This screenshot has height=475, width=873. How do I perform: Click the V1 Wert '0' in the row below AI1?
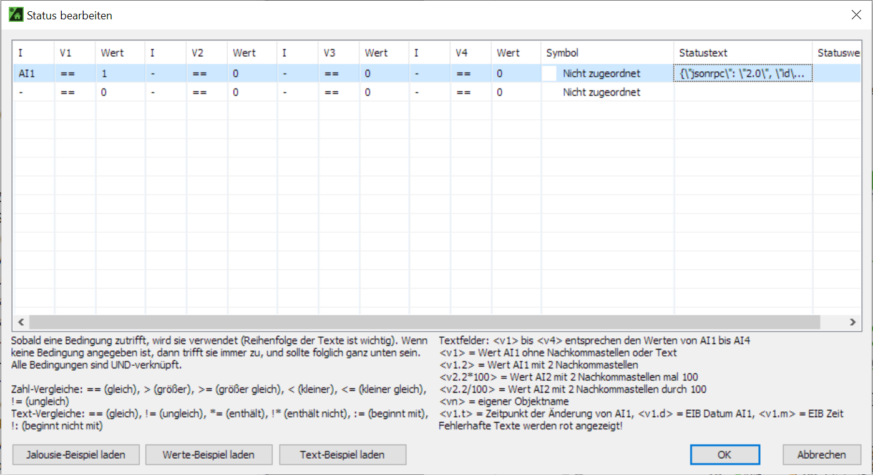120,92
